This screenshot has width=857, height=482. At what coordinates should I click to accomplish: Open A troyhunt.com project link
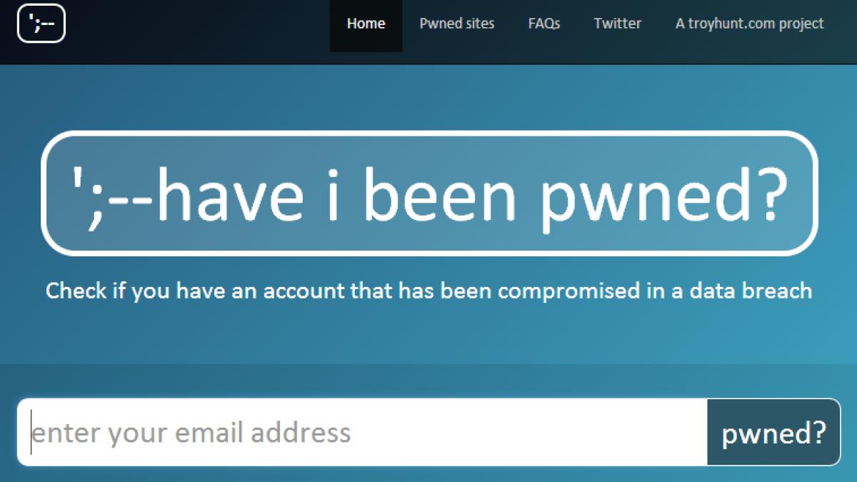pyautogui.click(x=750, y=24)
